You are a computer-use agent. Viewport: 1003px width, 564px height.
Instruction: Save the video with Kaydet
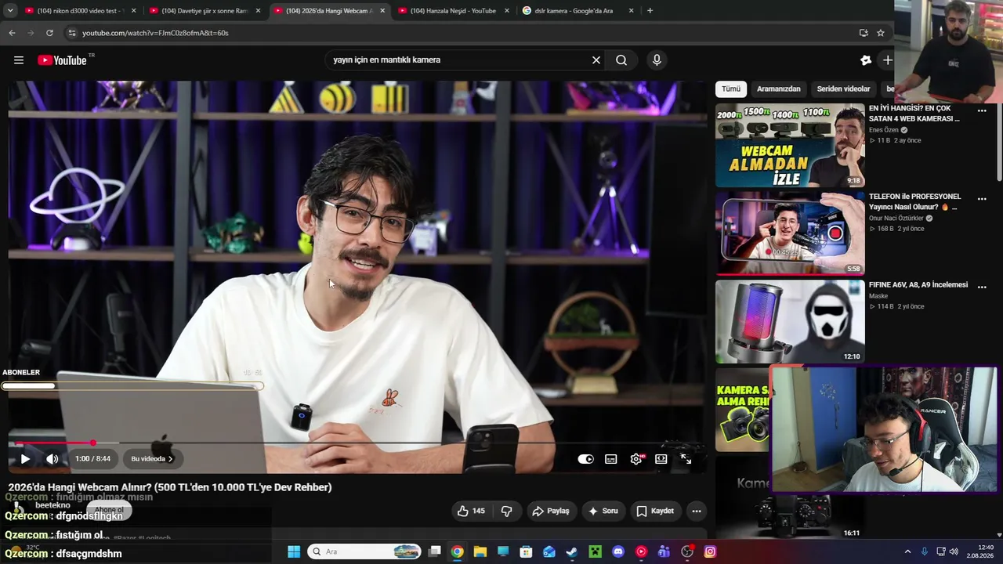[655, 511]
